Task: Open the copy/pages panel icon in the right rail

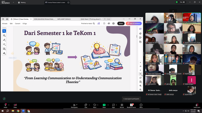Action: 140,42
